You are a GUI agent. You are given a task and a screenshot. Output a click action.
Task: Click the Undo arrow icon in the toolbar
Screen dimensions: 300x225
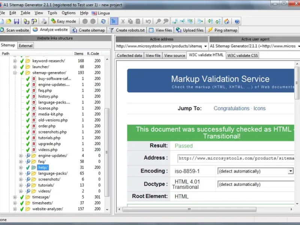coord(148,21)
